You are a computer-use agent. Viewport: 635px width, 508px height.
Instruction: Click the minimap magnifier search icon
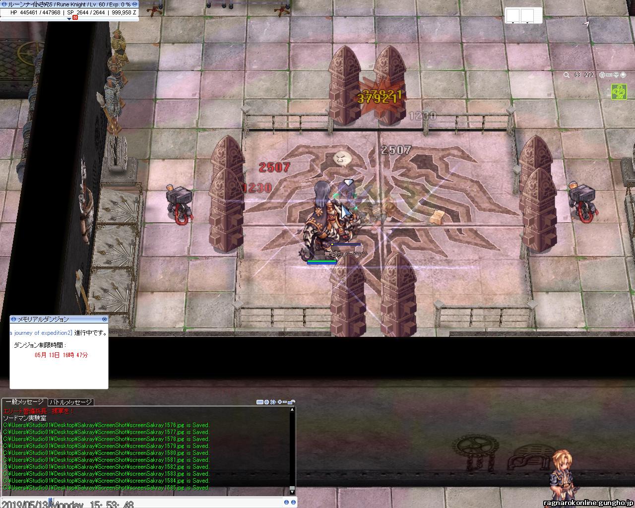(x=567, y=75)
